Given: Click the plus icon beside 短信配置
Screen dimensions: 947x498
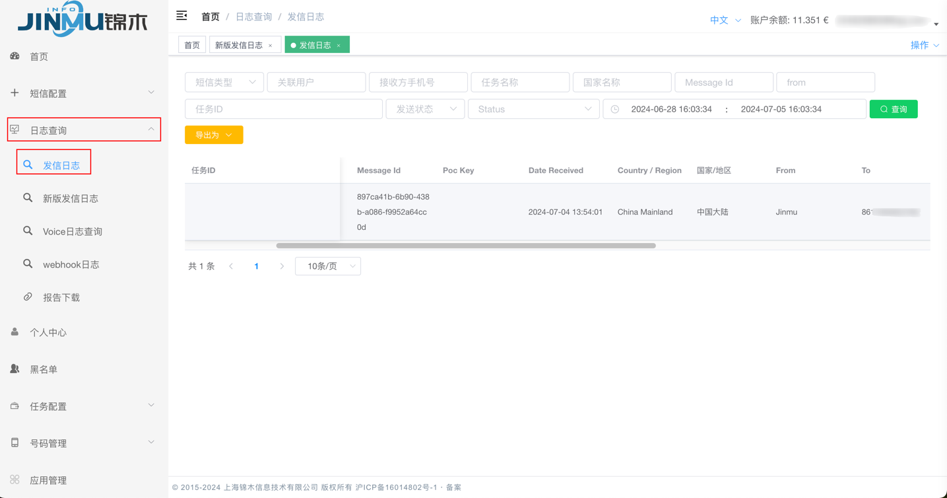Looking at the screenshot, I should (x=15, y=93).
